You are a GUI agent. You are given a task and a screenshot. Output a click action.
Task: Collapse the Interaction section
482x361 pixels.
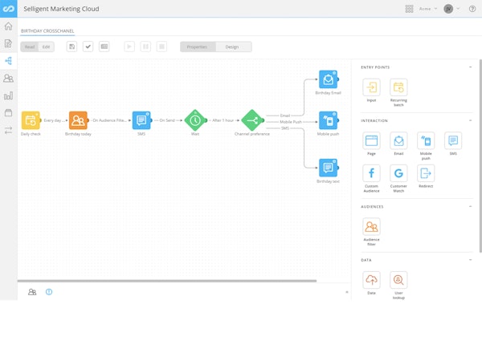tap(470, 120)
